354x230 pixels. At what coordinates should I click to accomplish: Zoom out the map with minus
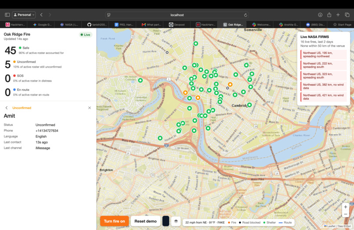point(345,214)
